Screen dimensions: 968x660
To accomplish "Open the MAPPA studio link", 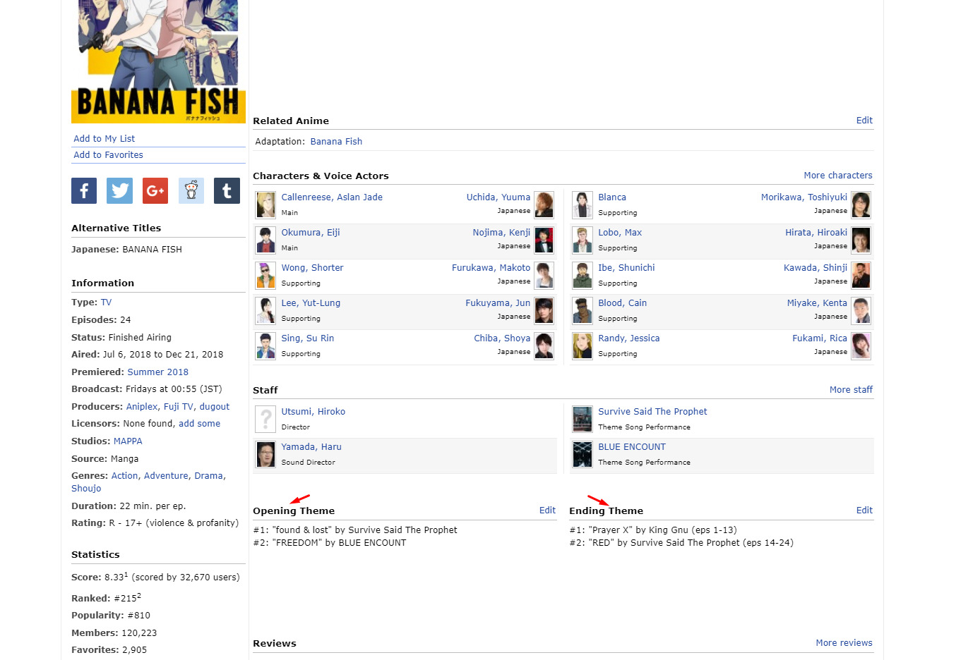I will pyautogui.click(x=128, y=441).
